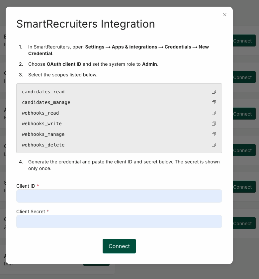
Task: Copy the webhooks_read scope
Action: (x=214, y=113)
